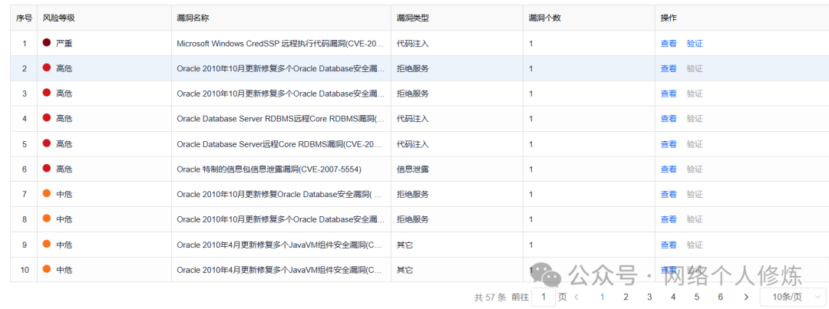Screen dimensions: 829x309
Task: Jump to page 5 in pagination
Action: point(697,297)
